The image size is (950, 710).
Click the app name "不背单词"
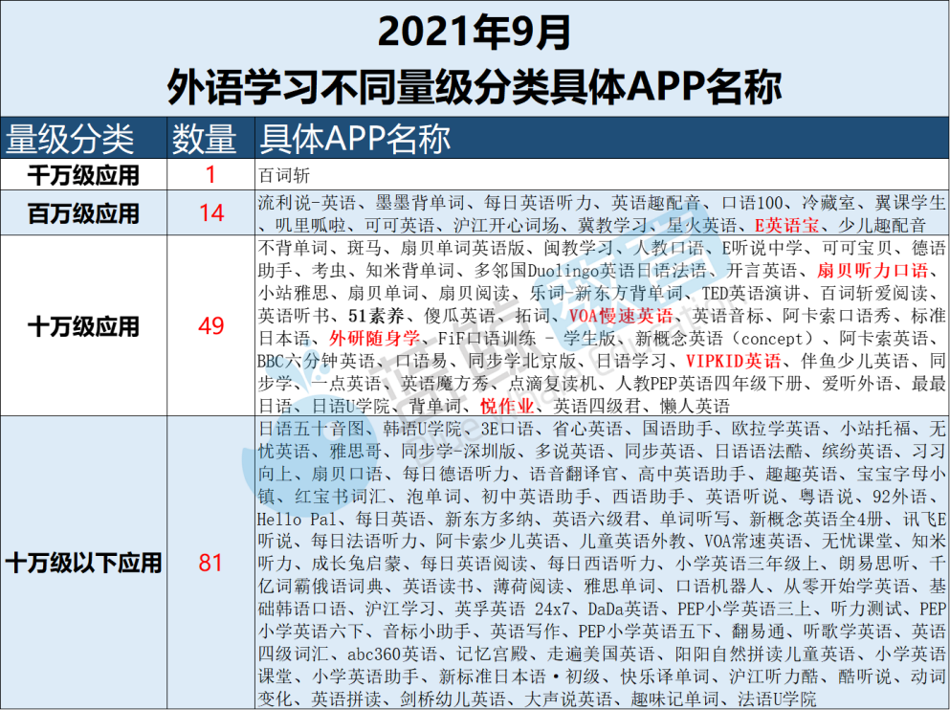click(294, 248)
